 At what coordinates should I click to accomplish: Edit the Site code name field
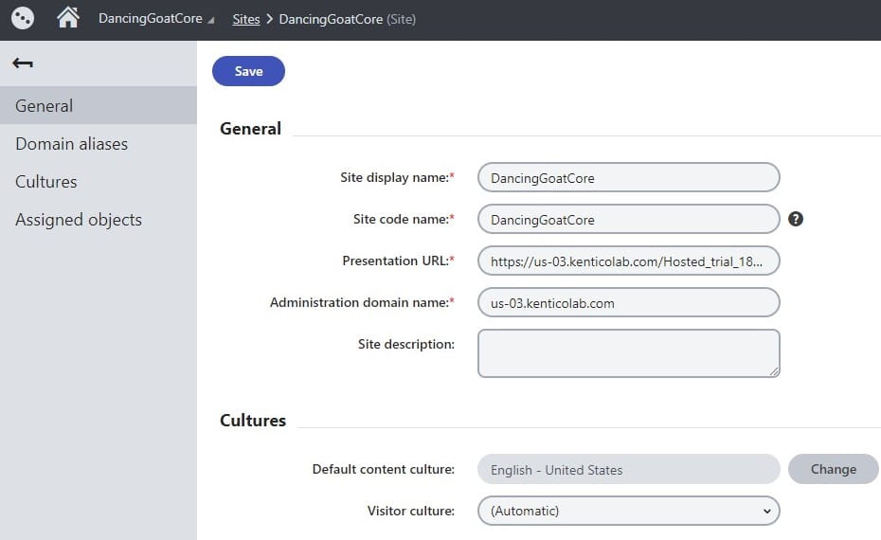click(x=628, y=219)
